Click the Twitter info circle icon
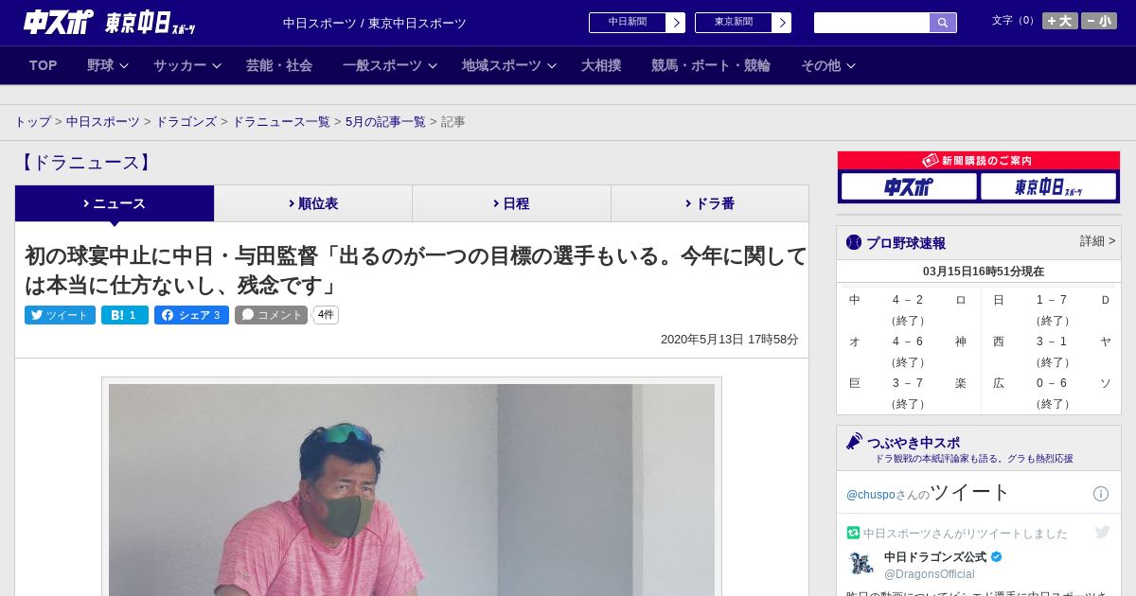This screenshot has width=1136, height=596. tap(1101, 494)
